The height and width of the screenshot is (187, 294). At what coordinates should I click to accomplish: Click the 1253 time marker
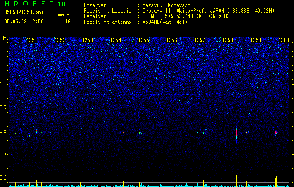click(88, 40)
